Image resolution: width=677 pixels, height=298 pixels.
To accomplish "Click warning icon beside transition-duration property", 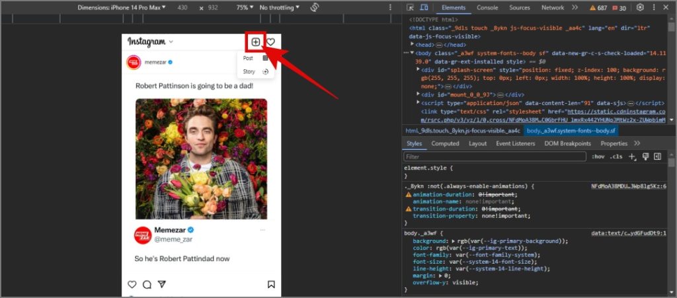I will tap(409, 209).
